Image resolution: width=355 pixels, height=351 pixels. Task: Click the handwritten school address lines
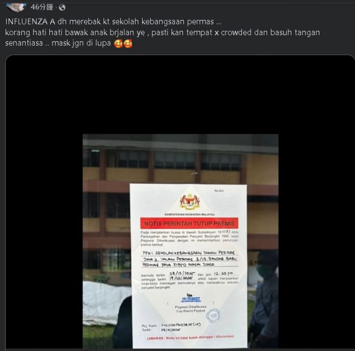tap(190, 258)
